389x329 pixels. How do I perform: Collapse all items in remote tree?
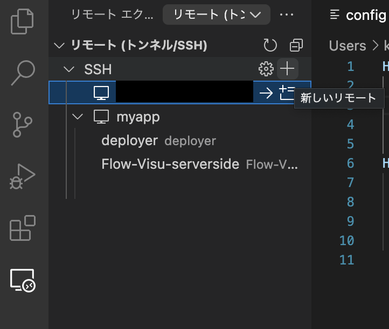pyautogui.click(x=296, y=46)
